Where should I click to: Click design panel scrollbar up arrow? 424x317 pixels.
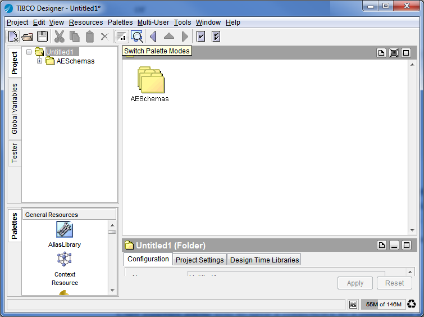pyautogui.click(x=412, y=65)
